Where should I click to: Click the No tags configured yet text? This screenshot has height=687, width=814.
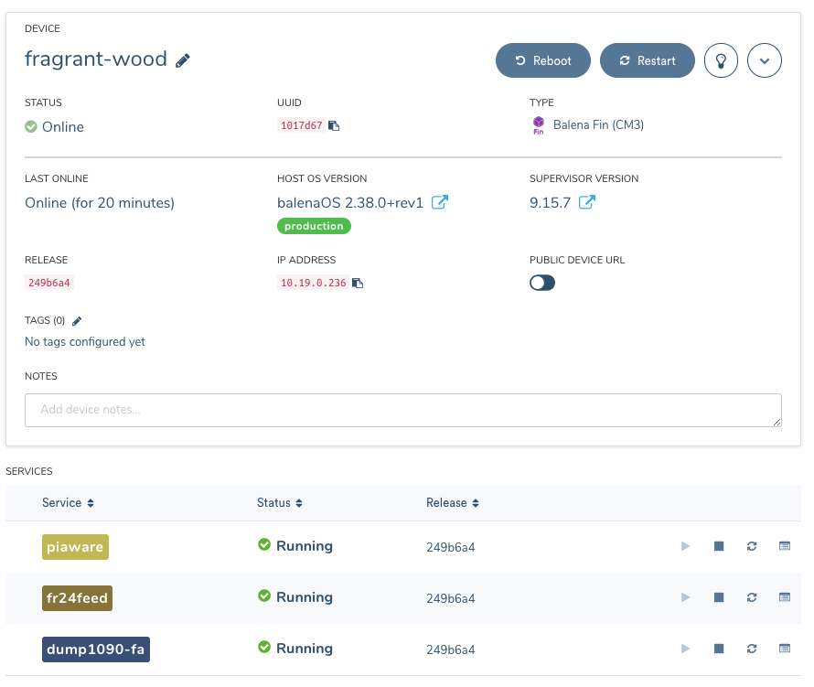pyautogui.click(x=85, y=342)
